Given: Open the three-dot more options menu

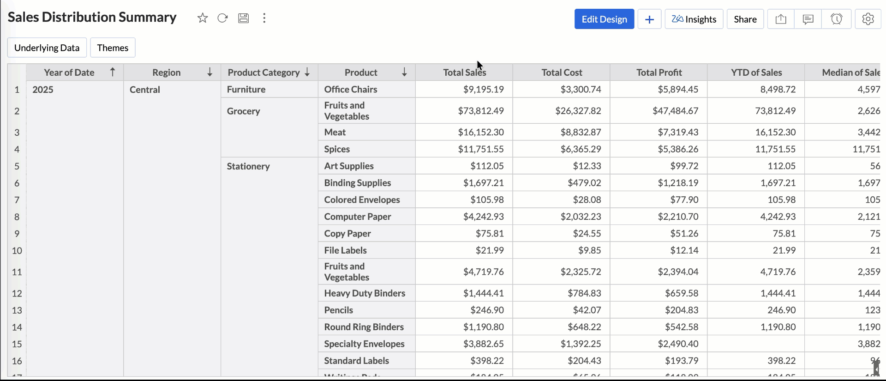Looking at the screenshot, I should (264, 18).
